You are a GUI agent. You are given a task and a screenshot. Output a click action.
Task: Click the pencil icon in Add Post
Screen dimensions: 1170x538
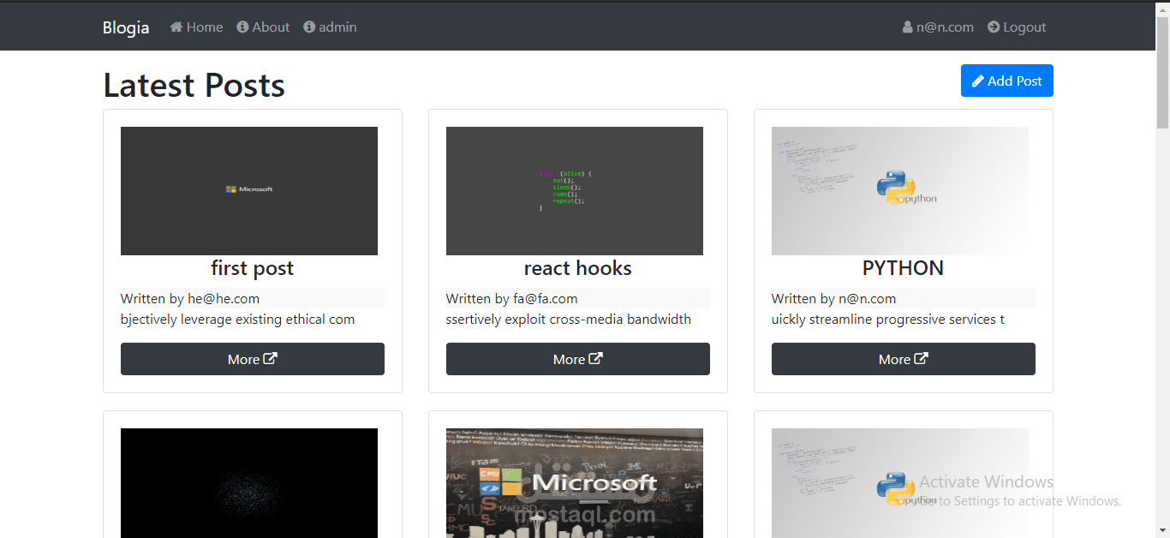click(x=978, y=81)
